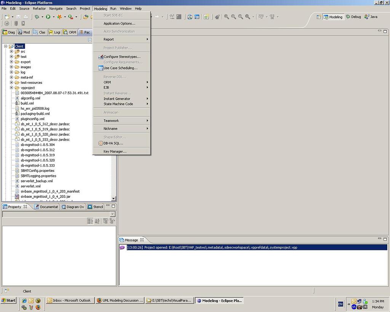This screenshot has width=390, height=312.
Task: Choose Application Options from Modeling menu
Action: 119,24
